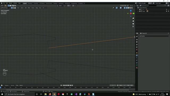Screen dimensions: 170x96
Task: Open the Render properties tab icon
Action: tap(137, 40)
